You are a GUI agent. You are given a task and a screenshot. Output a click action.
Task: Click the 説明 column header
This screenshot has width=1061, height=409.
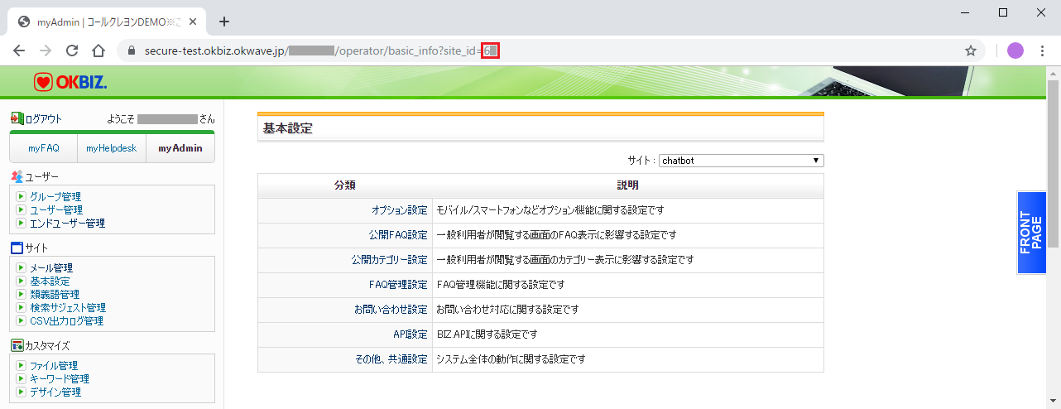coord(628,185)
